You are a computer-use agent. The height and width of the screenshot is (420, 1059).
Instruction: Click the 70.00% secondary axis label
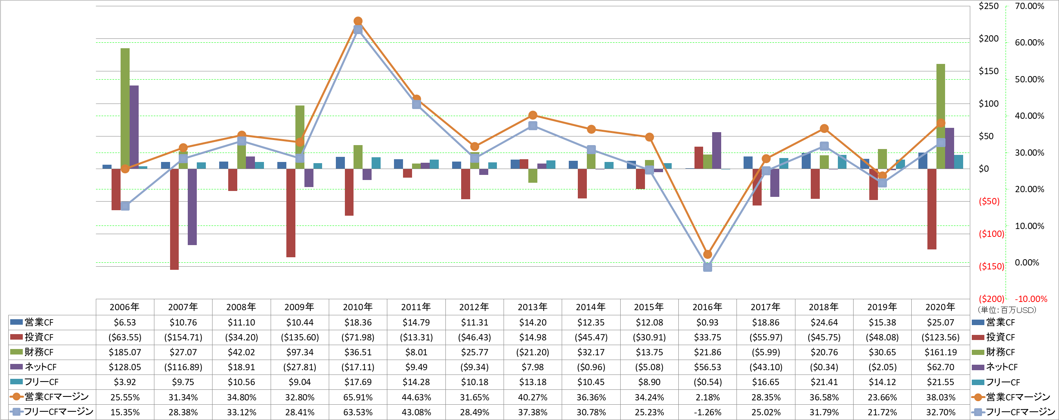pos(1030,6)
